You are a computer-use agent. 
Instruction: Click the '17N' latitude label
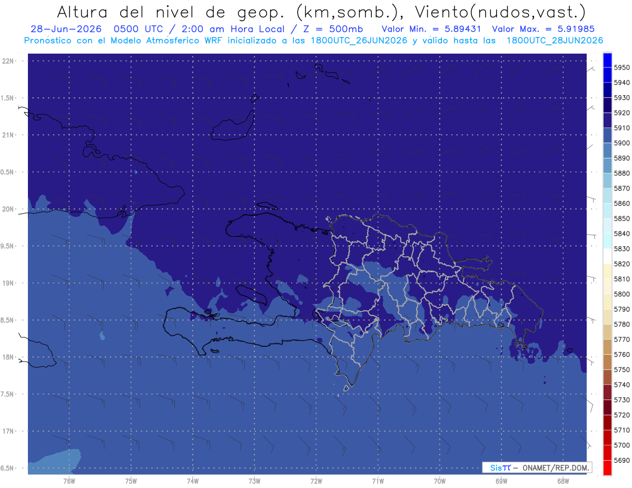(9, 431)
